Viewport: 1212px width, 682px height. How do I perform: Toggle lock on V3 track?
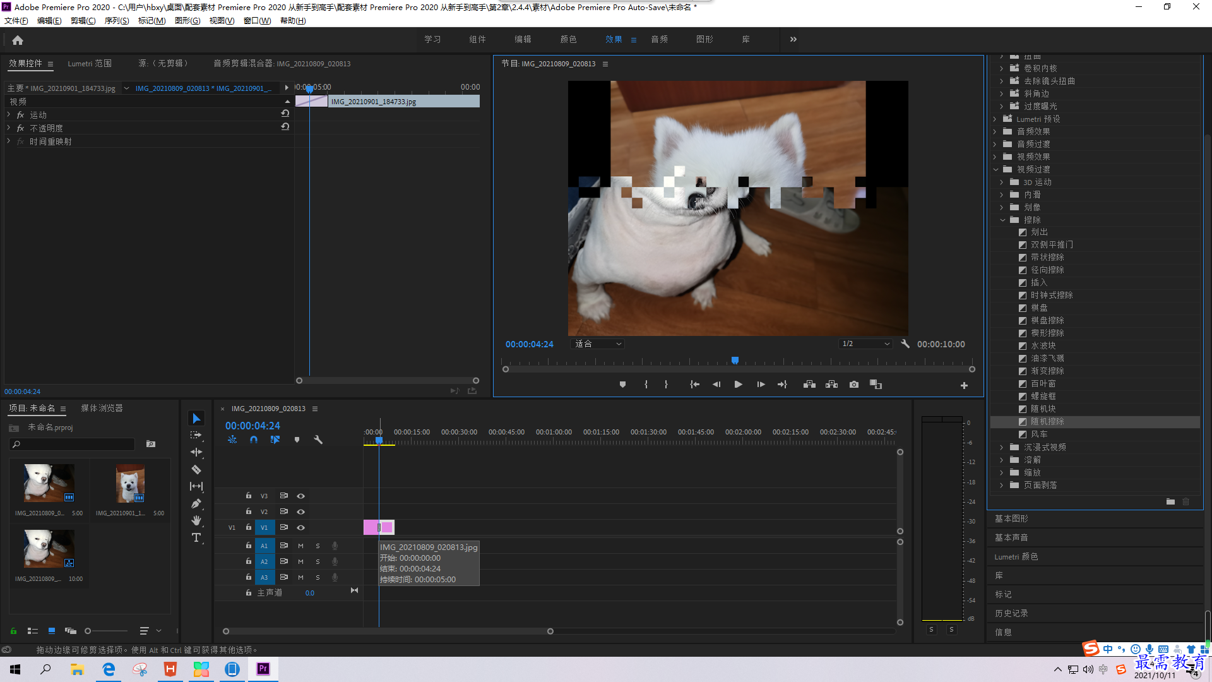(249, 496)
